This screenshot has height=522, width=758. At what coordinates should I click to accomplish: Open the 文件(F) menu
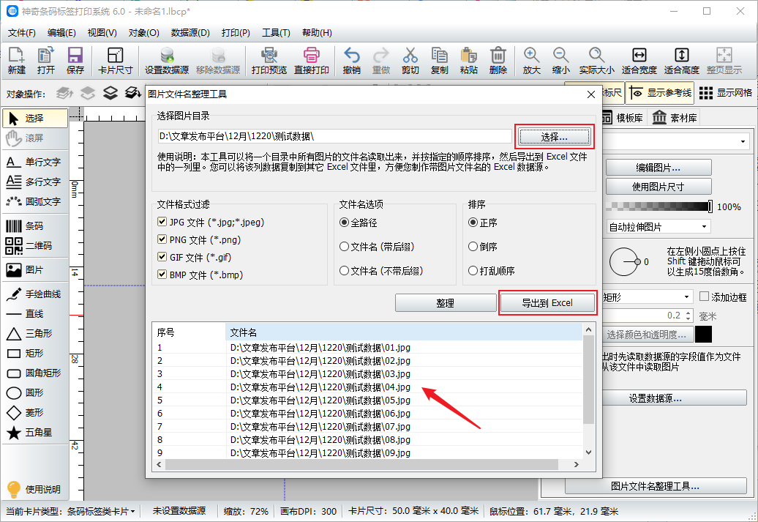click(22, 33)
